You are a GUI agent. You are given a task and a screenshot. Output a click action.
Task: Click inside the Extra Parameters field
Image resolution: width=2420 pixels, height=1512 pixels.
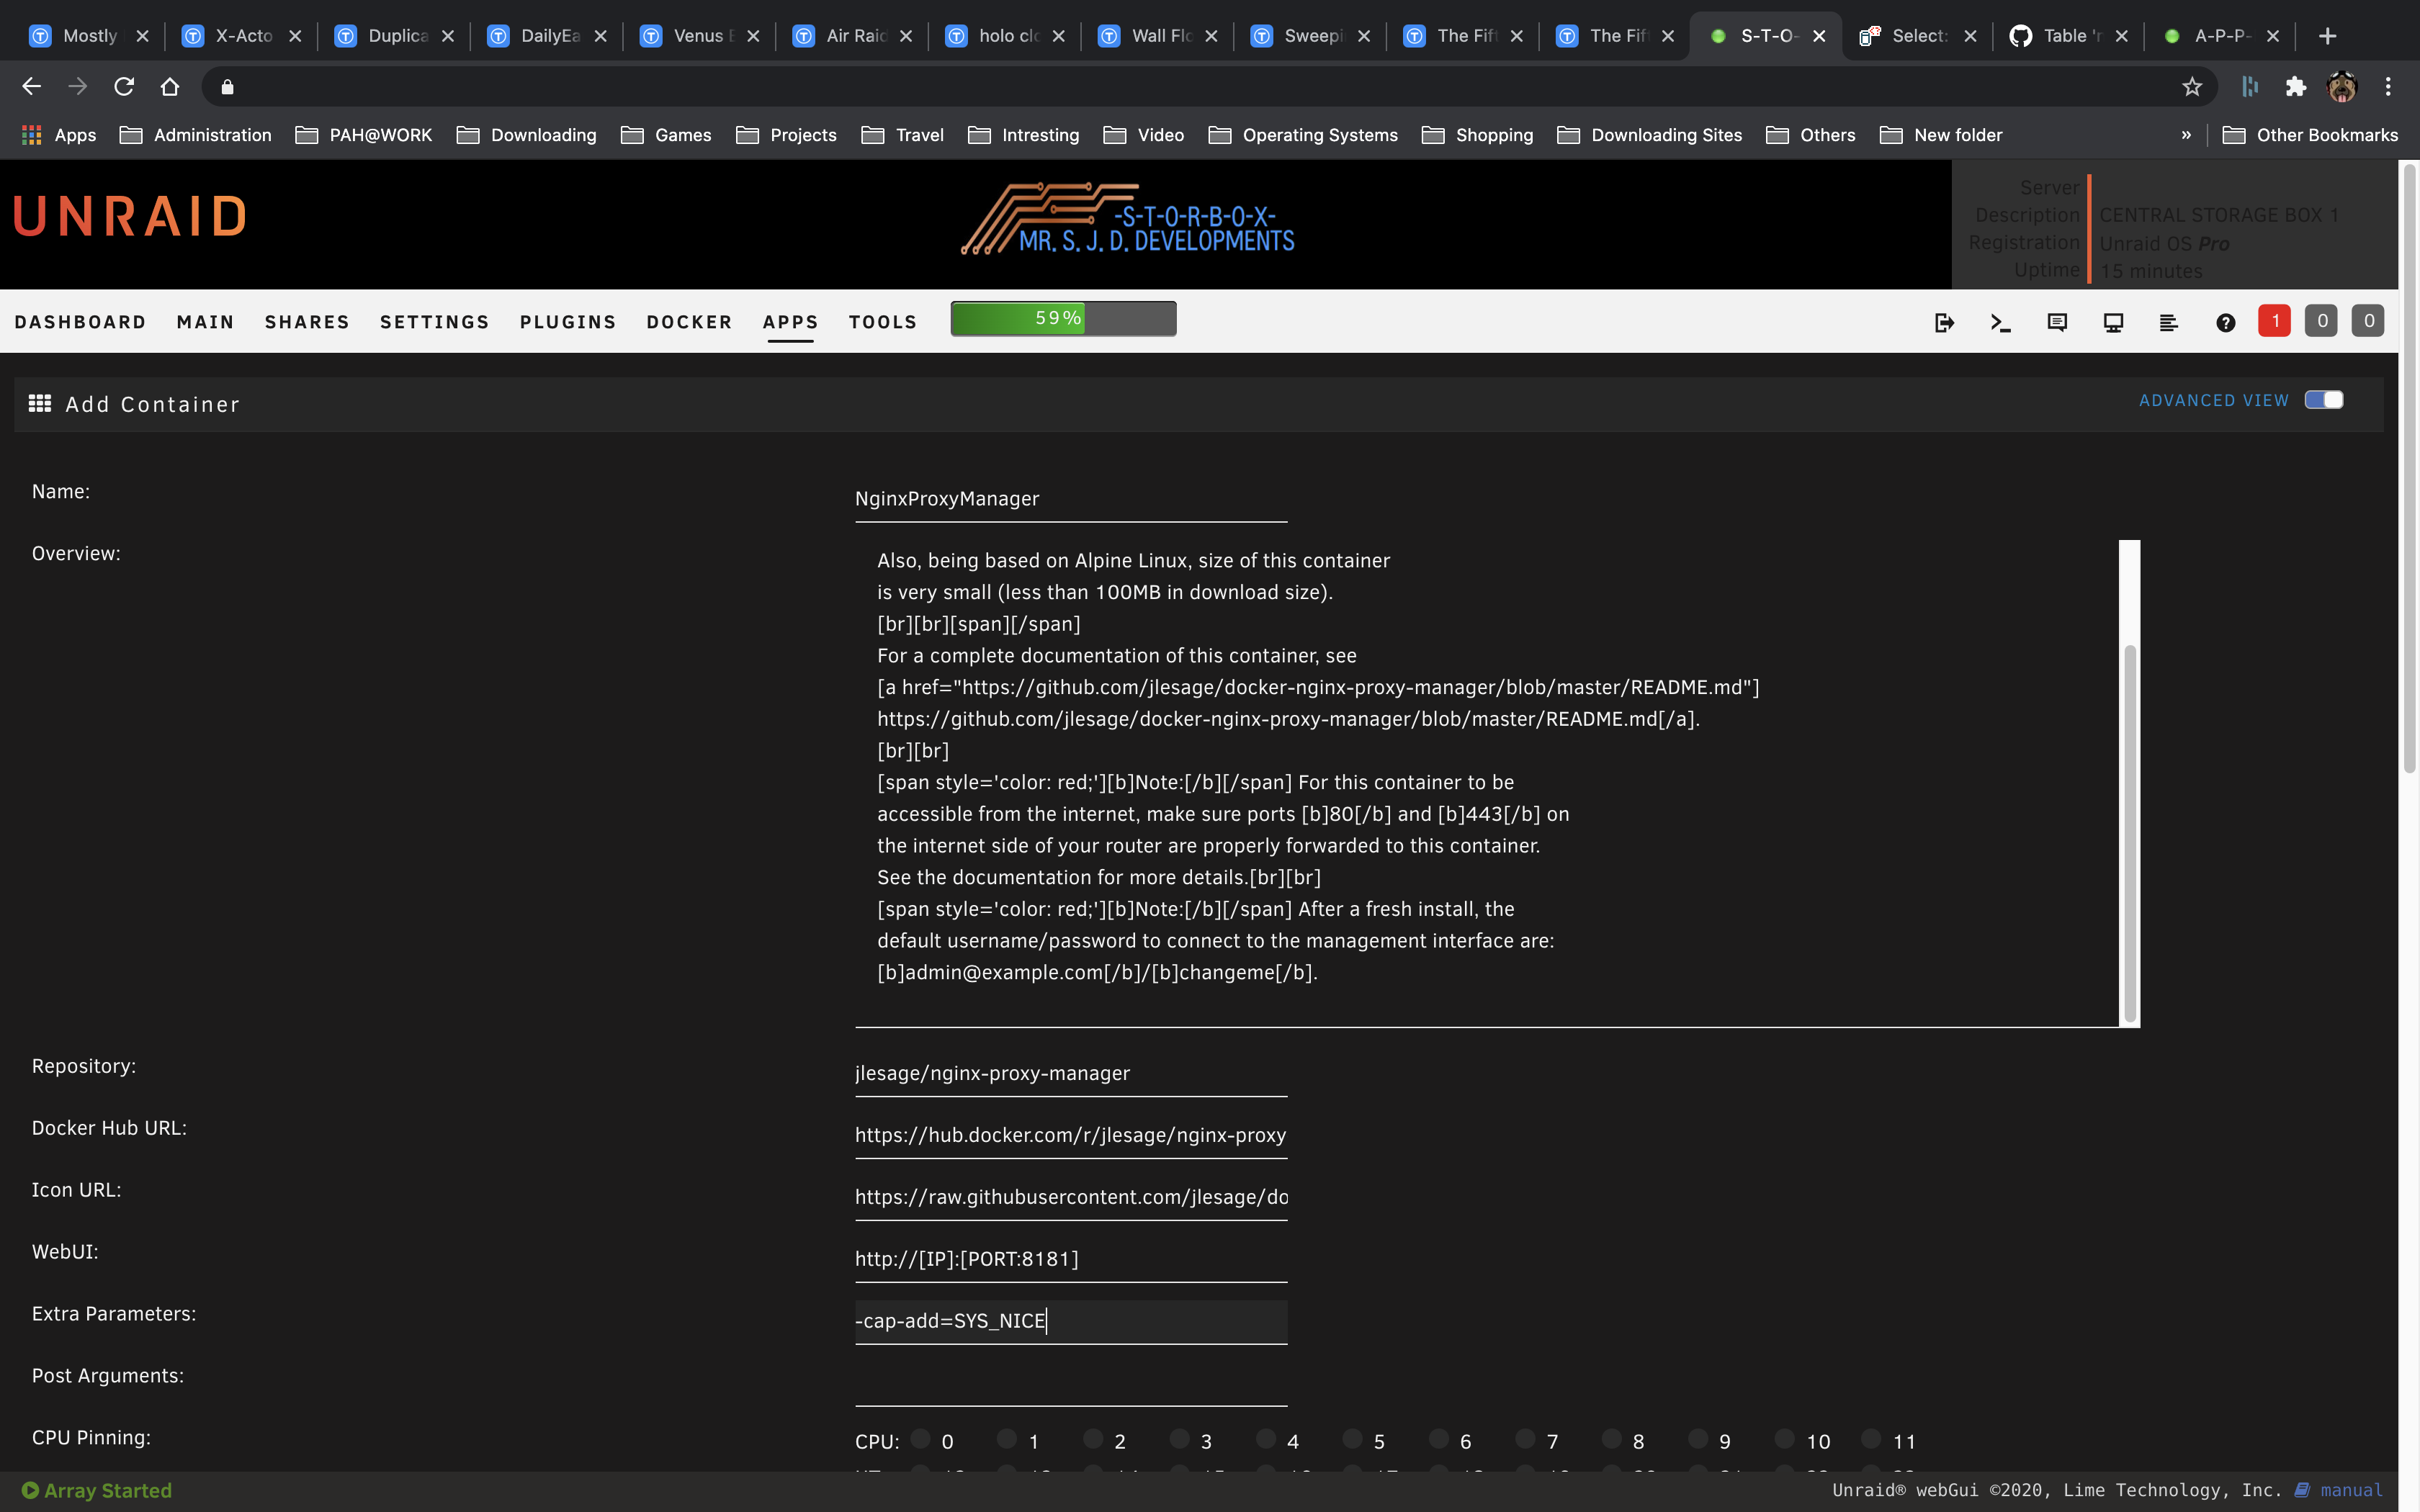pos(1070,1320)
